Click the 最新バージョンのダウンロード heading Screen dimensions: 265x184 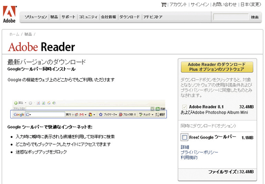click(47, 62)
